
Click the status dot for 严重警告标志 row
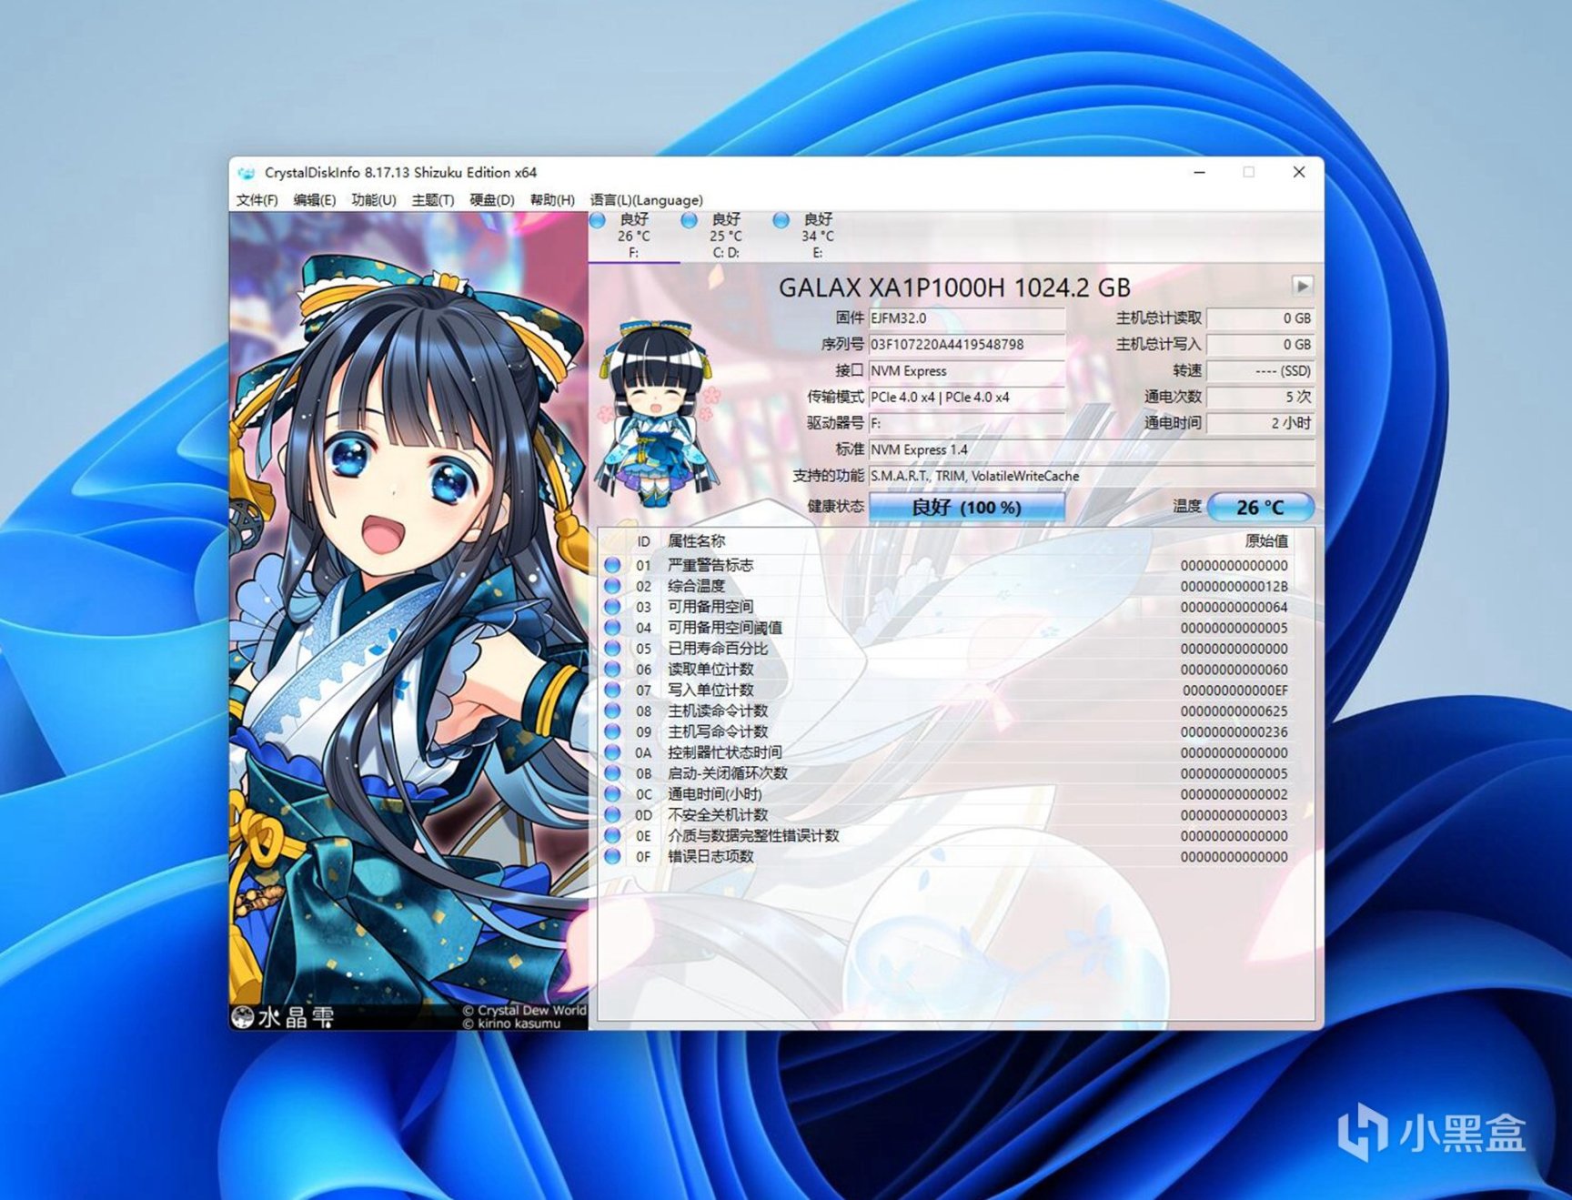[x=613, y=566]
